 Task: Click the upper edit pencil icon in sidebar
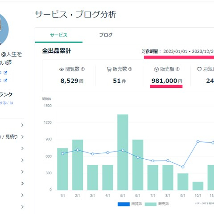pyautogui.click(x=5, y=73)
